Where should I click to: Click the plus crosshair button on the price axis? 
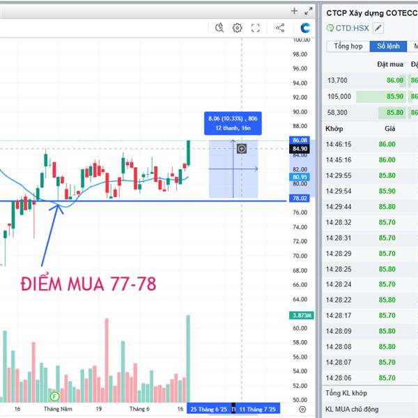(242, 148)
